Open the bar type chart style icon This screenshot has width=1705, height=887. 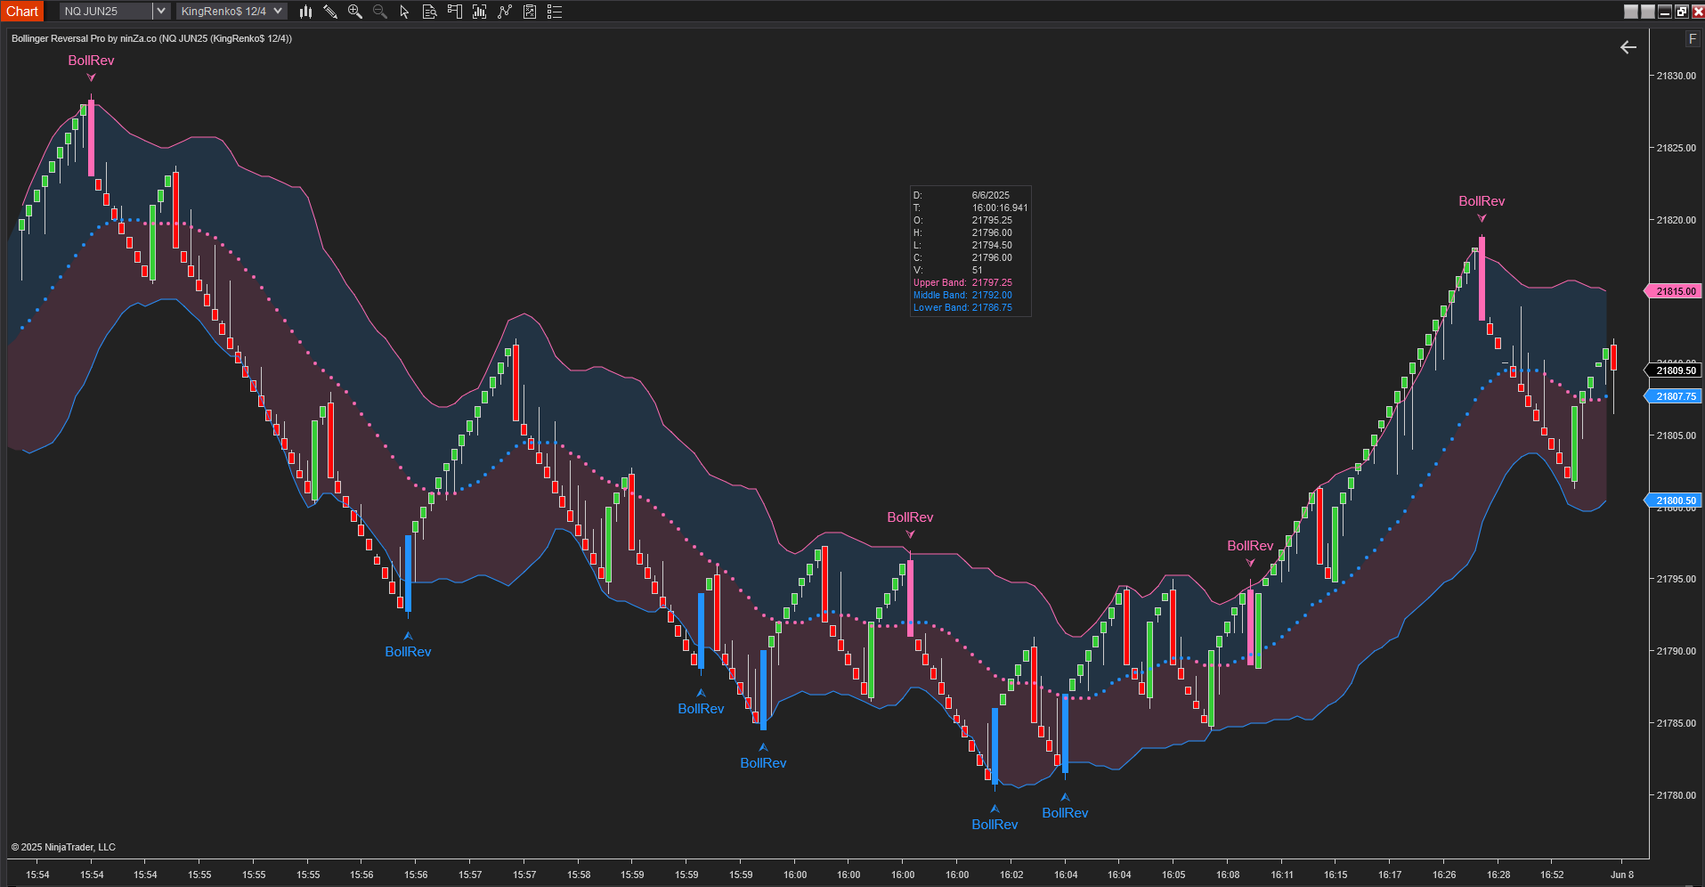click(305, 12)
